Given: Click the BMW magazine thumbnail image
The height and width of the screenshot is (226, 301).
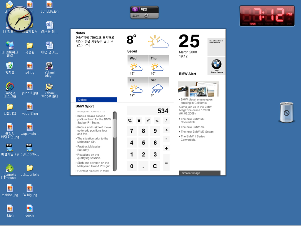Looking at the screenshot, I should [198, 89].
